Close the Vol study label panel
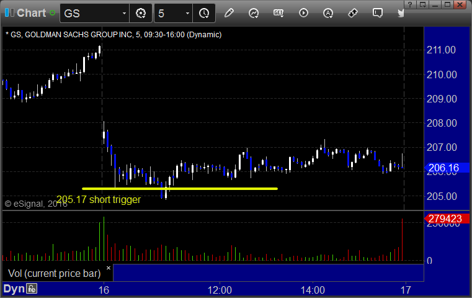Viewport: 472px width, 298px height. point(109,268)
